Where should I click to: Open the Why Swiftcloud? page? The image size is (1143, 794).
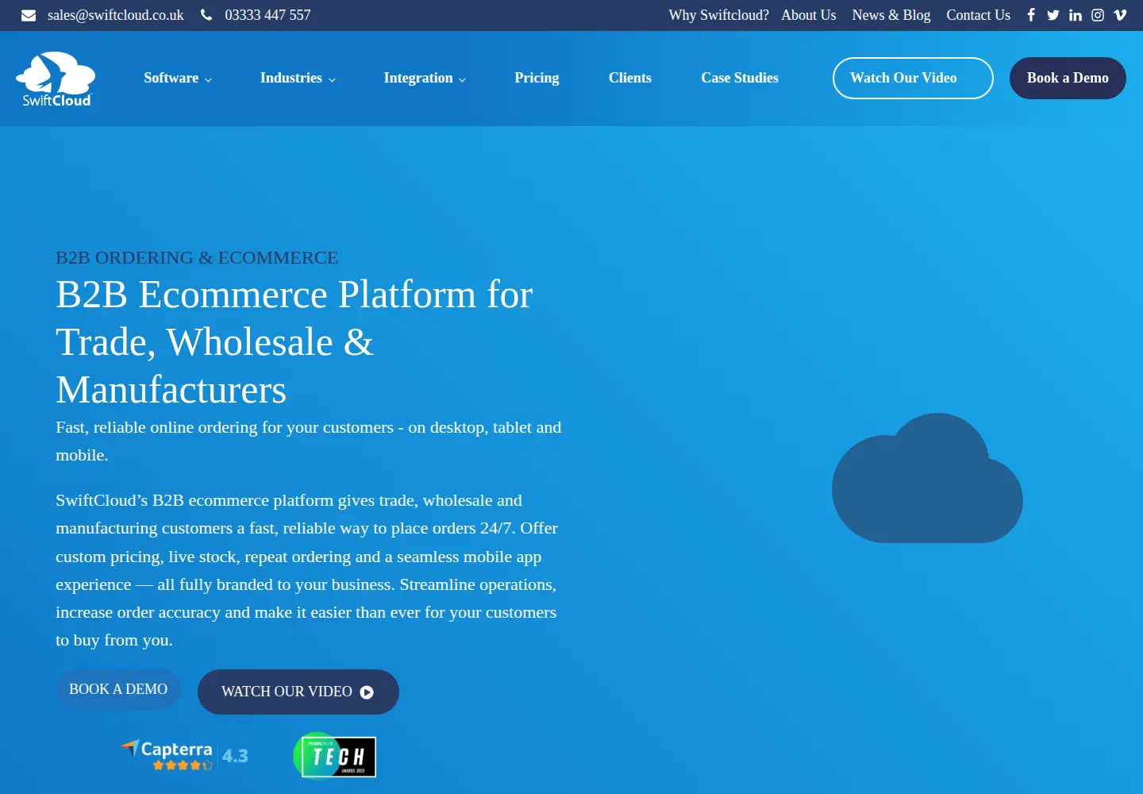719,15
